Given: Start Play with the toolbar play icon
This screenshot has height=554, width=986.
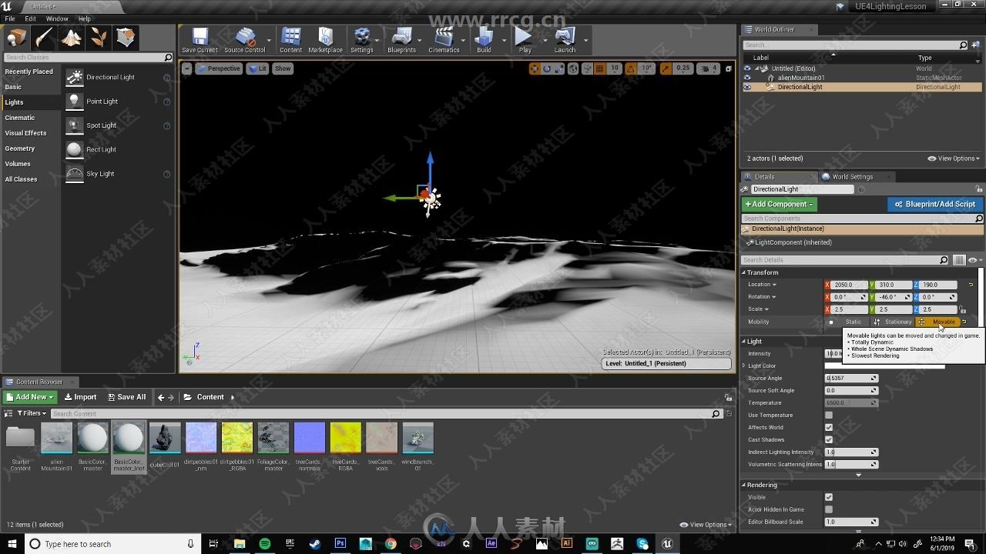Looking at the screenshot, I should pos(525,40).
